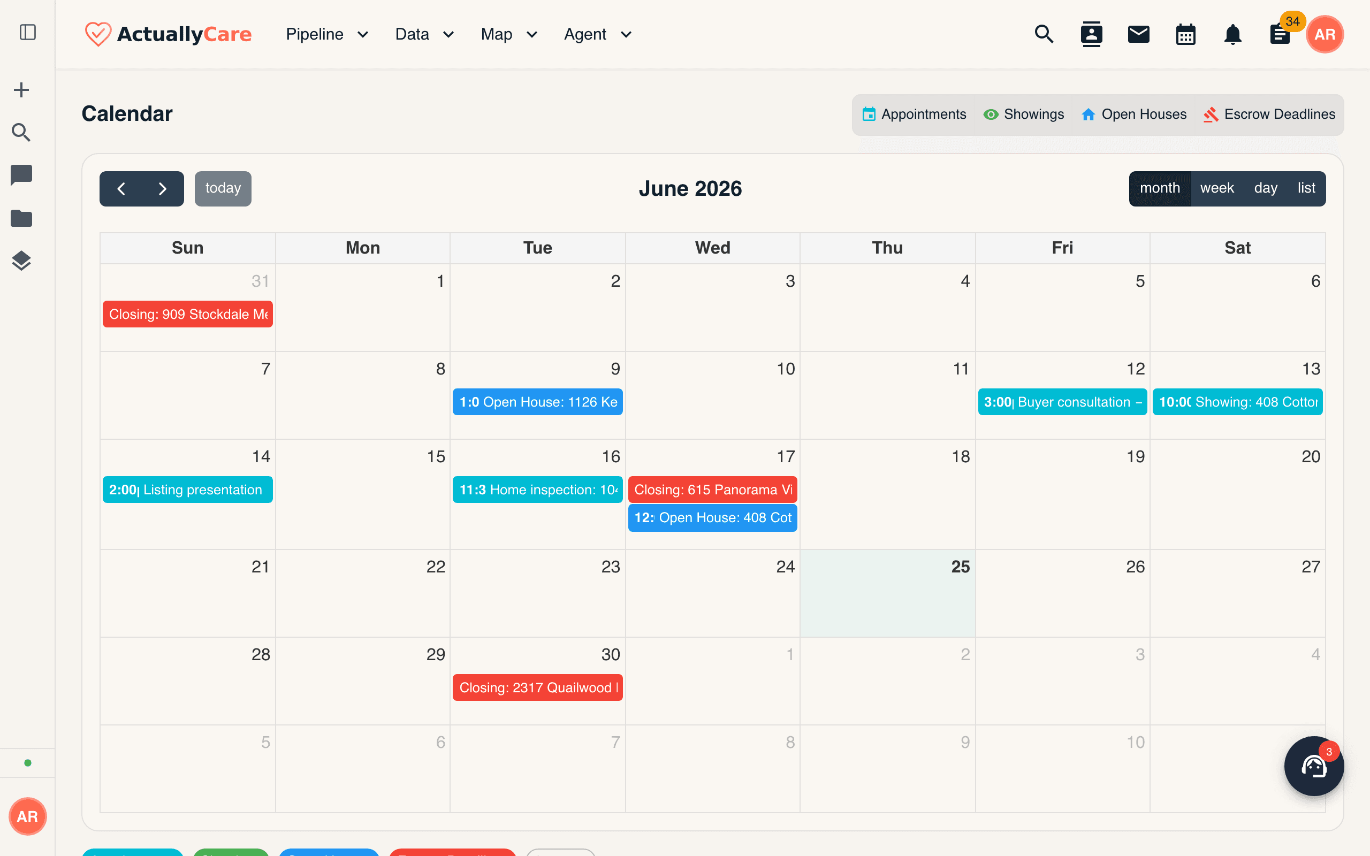Toggle Escrow Deadlines filter
This screenshot has width=1370, height=856.
[1269, 114]
